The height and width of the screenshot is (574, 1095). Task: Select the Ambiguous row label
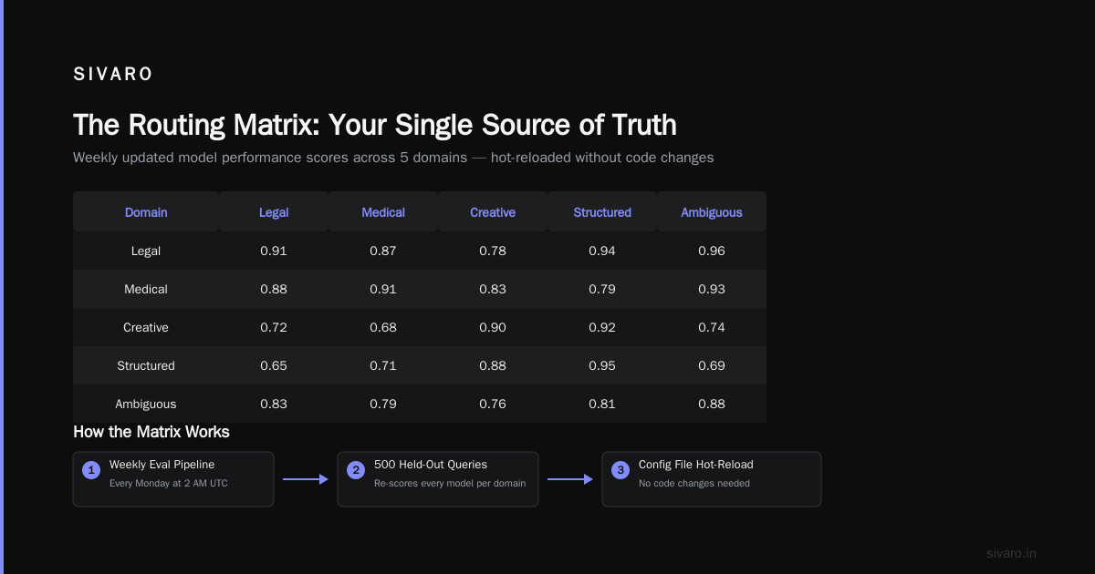[x=146, y=404]
